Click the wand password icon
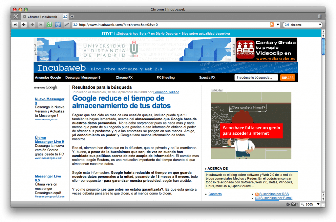 [67, 25]
